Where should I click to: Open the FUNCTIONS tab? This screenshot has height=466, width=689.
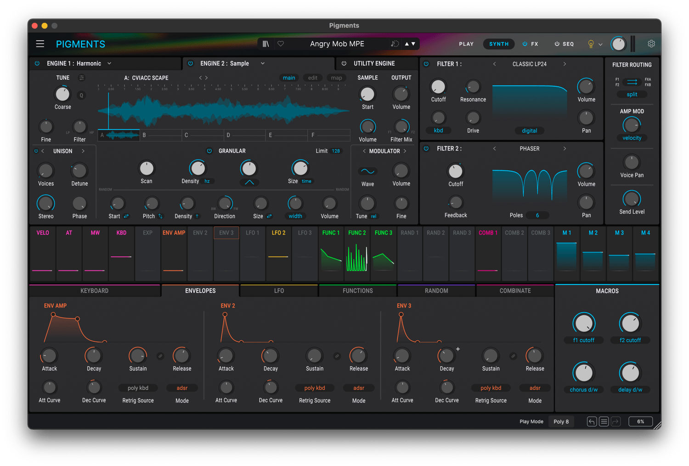(x=357, y=291)
